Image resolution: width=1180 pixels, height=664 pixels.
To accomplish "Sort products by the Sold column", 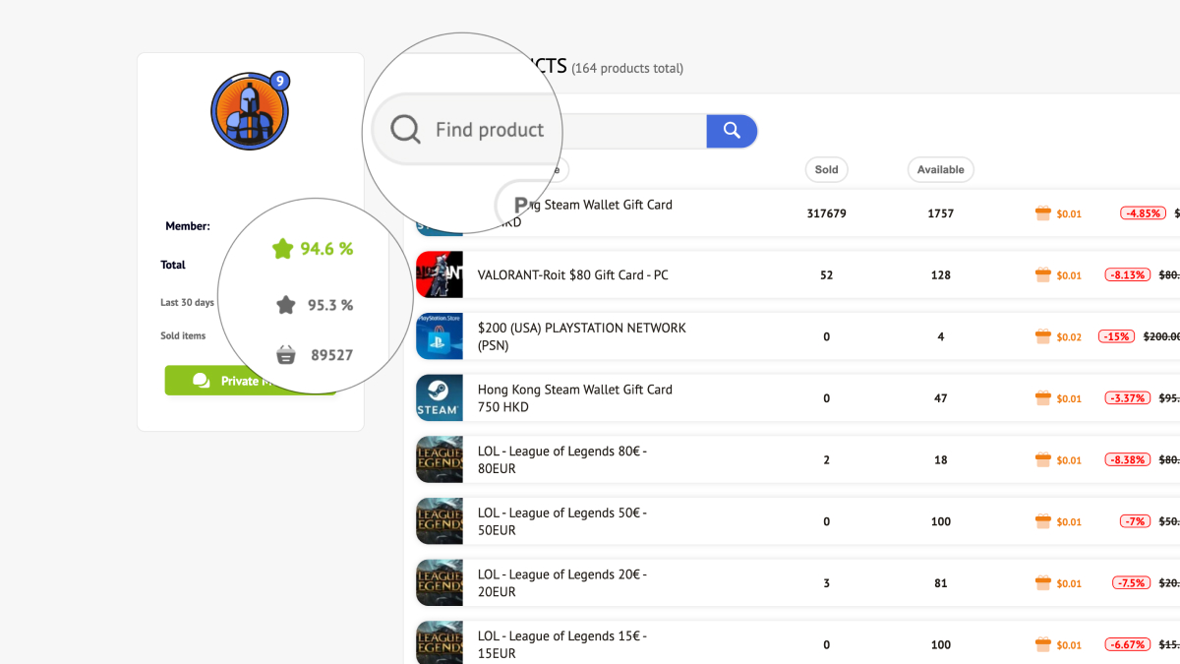I will (x=827, y=170).
